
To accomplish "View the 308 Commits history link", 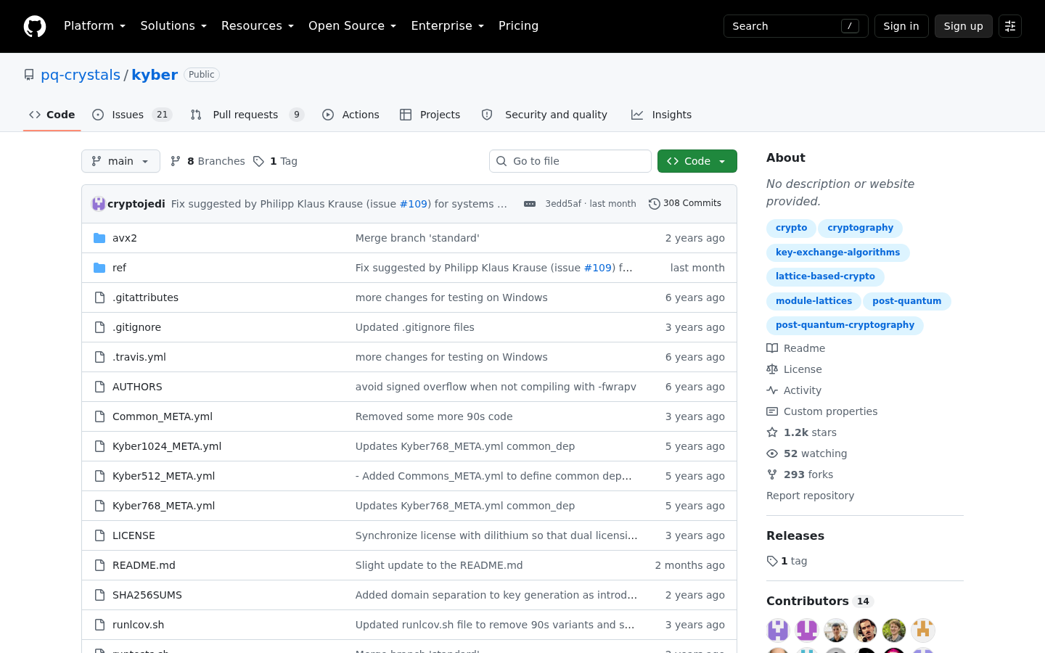I will coord(685,204).
